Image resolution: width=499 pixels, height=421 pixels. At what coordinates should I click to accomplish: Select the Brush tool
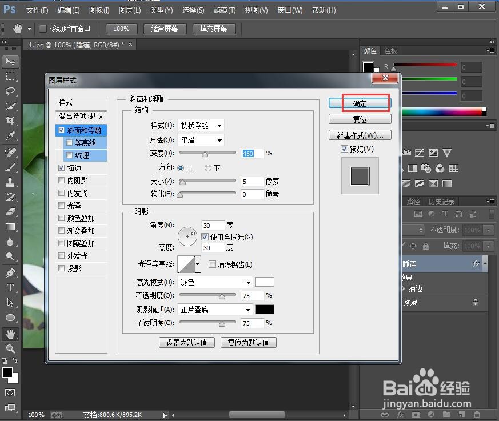click(x=10, y=167)
